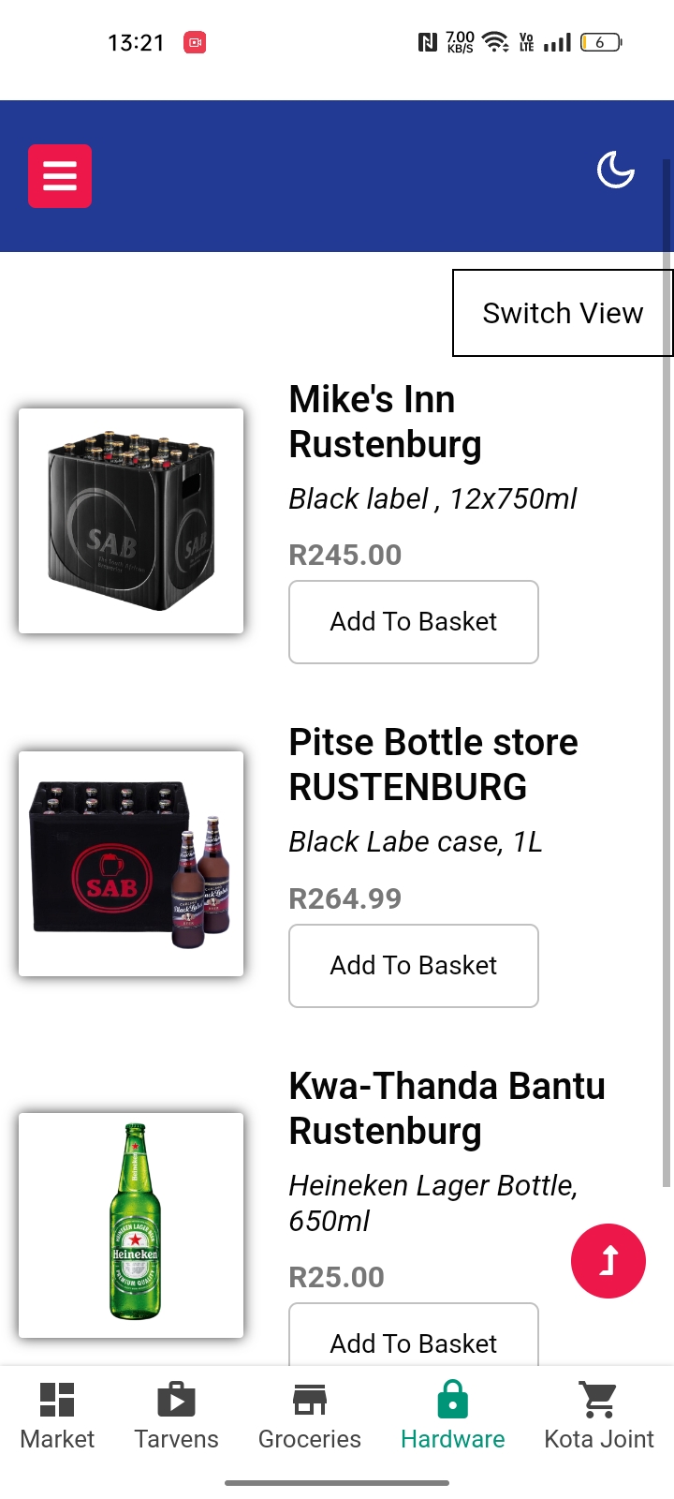
Task: Tap the SAB black crate thumbnail
Action: (x=131, y=521)
